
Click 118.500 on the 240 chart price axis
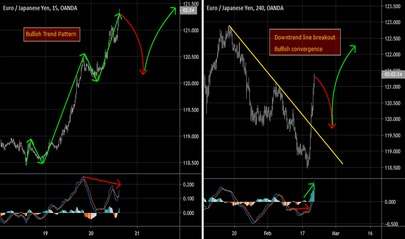[392, 168]
